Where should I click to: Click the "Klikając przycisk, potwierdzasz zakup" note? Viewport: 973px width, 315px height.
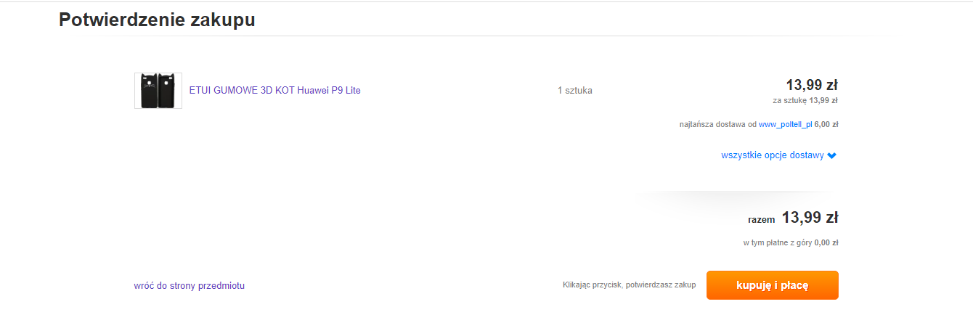(x=629, y=285)
